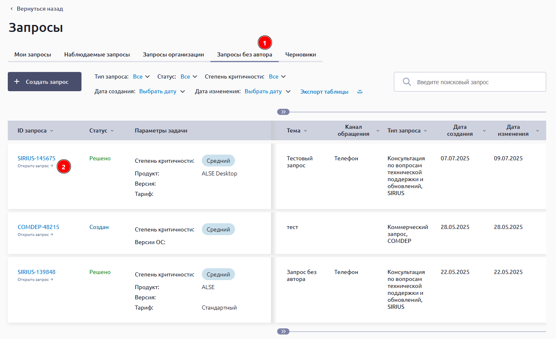Click the plus icon in Создать запрос
556x339 pixels.
tap(17, 82)
